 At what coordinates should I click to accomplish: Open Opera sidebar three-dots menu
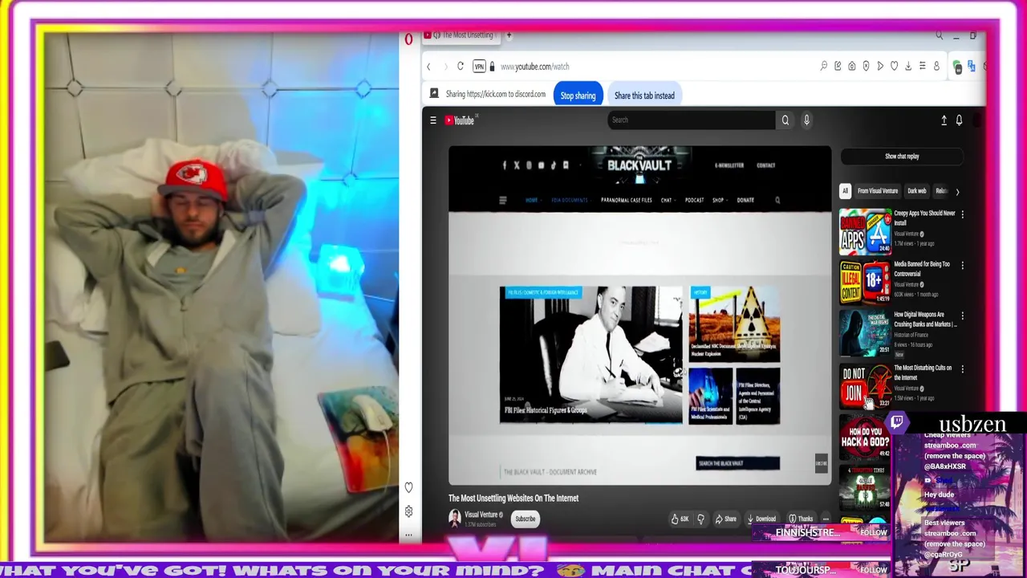point(408,535)
